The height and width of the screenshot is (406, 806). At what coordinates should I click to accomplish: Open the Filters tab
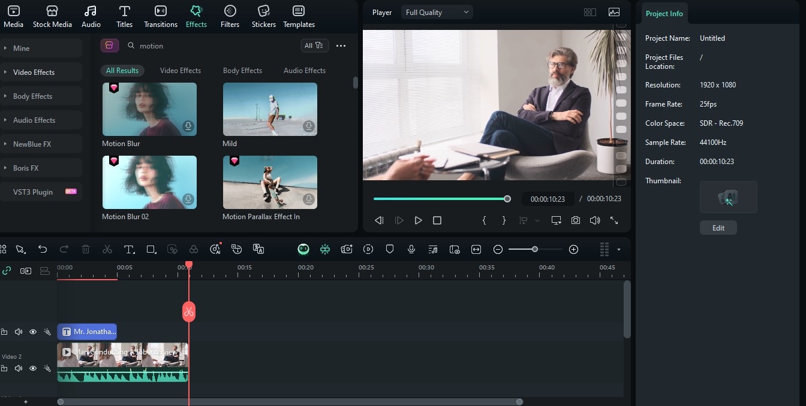coord(230,16)
